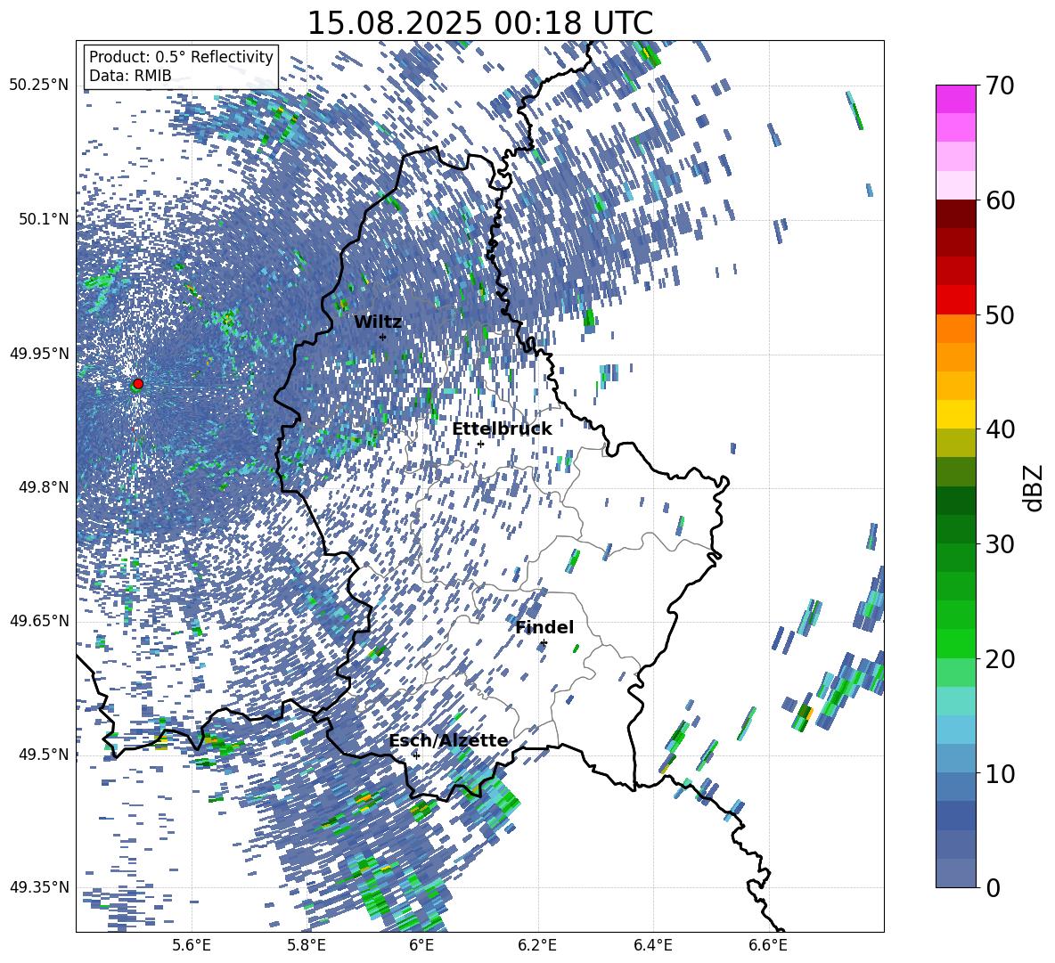Viewport: 1055px width, 963px height.
Task: Click the Wiltz city label
Action: (x=378, y=322)
